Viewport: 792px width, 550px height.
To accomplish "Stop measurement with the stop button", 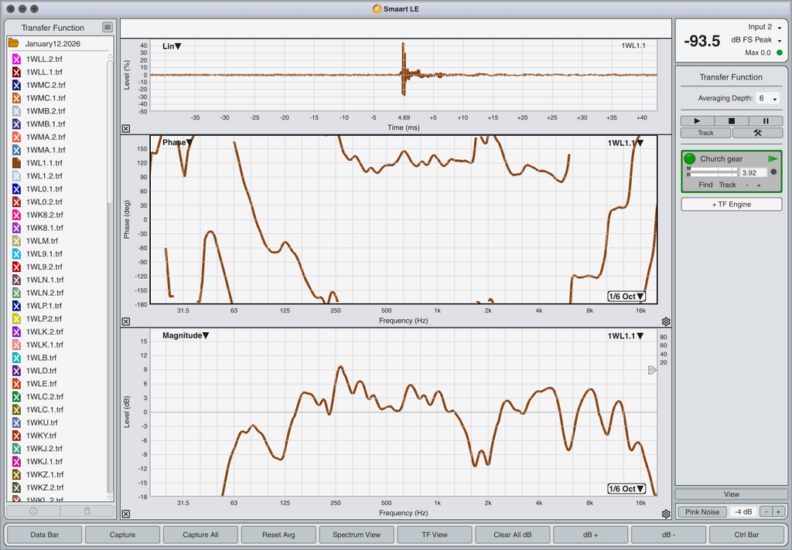I will (731, 121).
